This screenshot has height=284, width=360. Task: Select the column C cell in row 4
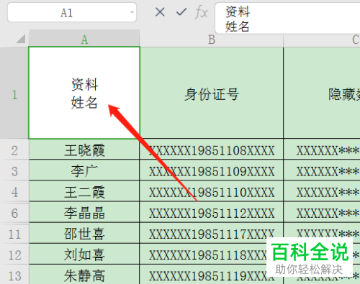point(322,191)
